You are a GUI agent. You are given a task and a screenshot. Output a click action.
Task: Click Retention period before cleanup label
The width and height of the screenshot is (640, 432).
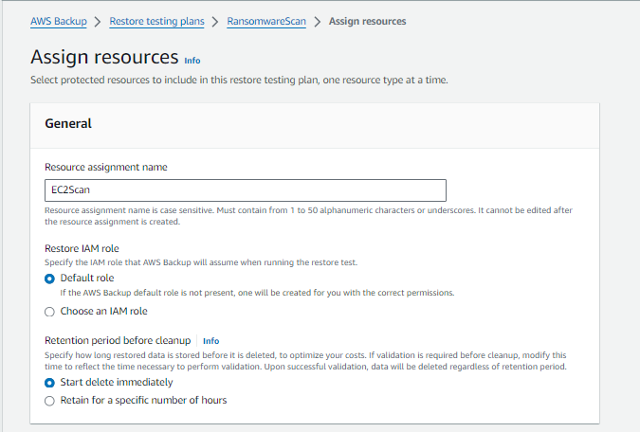(x=119, y=341)
